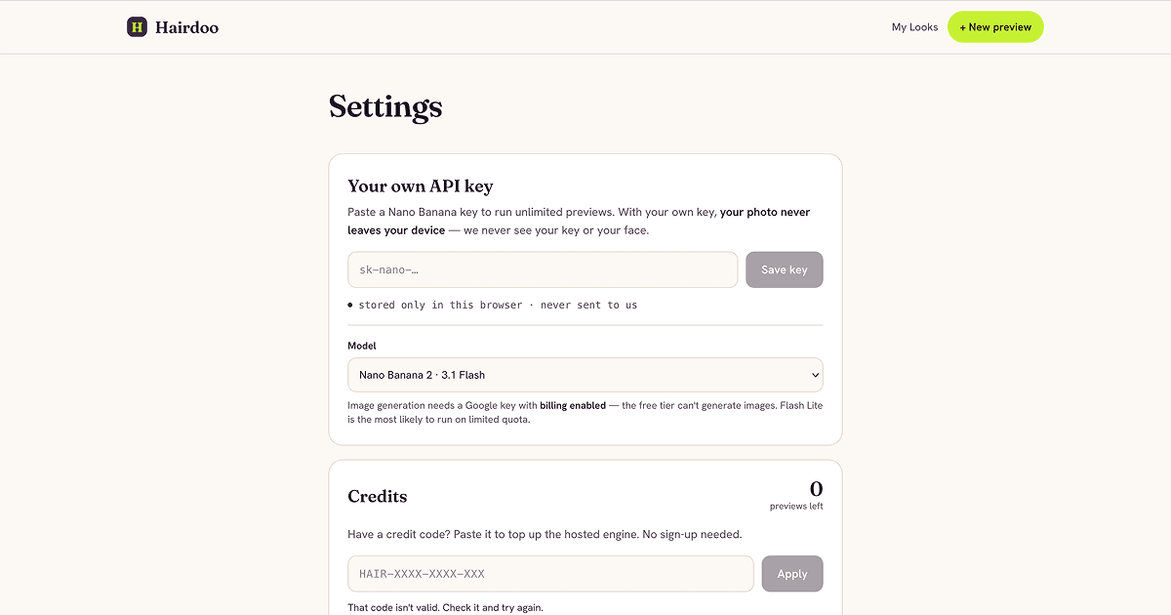Click the Hairdoo "H" logo icon
This screenshot has width=1171, height=615.
tap(137, 27)
